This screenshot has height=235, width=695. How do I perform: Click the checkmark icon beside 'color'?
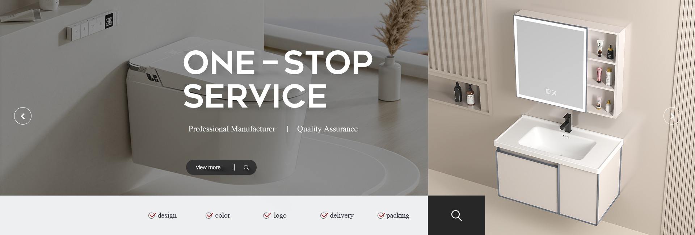[x=209, y=215]
